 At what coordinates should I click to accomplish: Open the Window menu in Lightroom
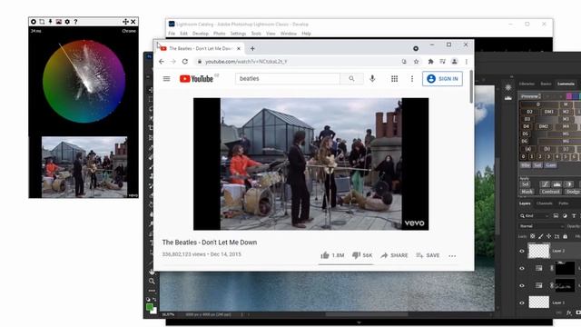tap(289, 34)
